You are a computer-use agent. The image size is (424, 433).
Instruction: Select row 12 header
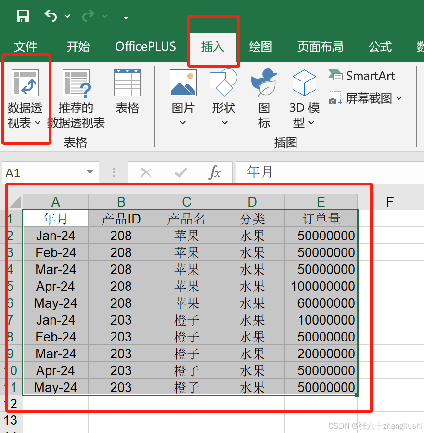pos(12,404)
